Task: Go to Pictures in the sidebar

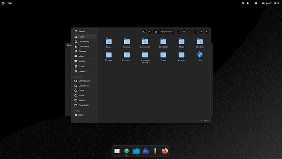Action: 85,51
